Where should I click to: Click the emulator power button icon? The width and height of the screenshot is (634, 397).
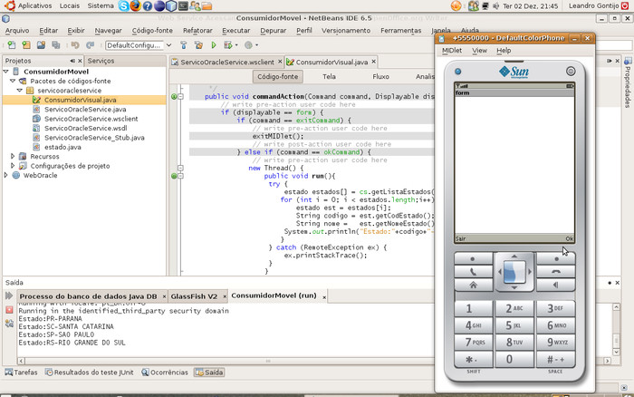point(571,72)
